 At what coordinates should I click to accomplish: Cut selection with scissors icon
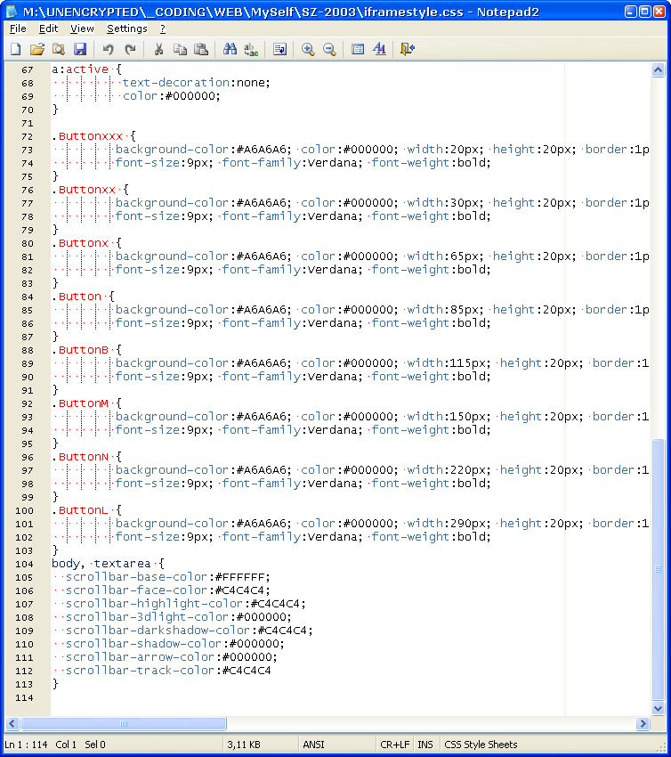[158, 49]
